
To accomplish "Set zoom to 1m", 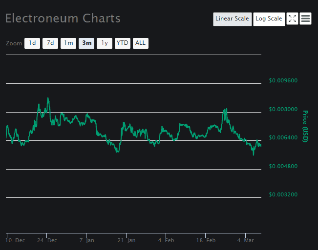I will tap(68, 43).
